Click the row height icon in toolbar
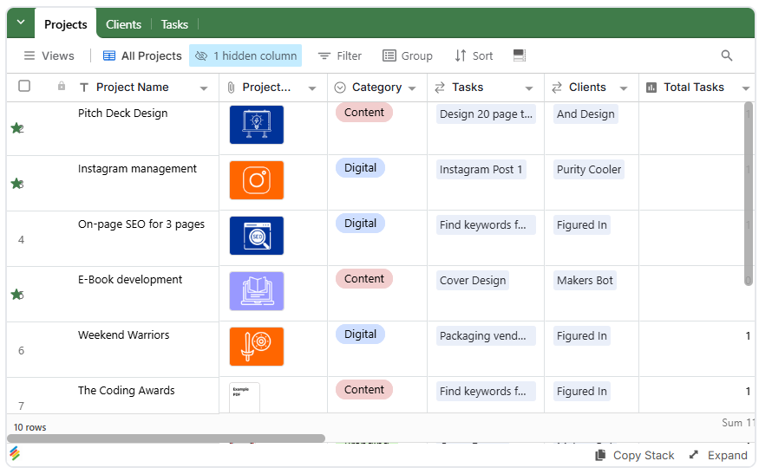The width and height of the screenshot is (772, 474). 519,55
